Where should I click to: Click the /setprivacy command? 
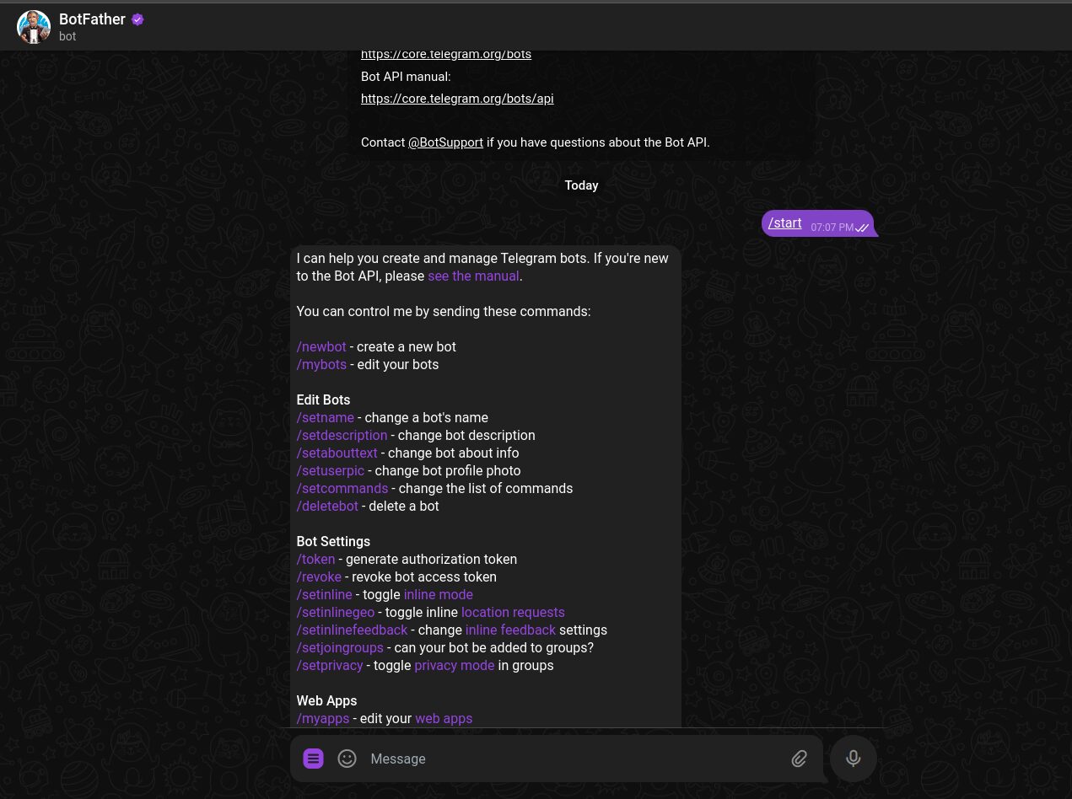[x=330, y=665]
